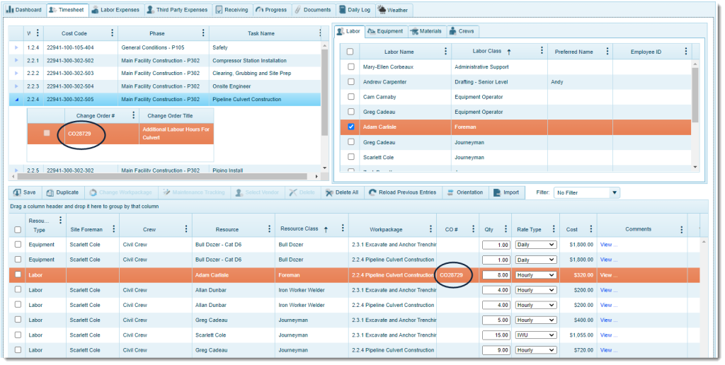Open Comments column options menu

[x=682, y=229]
